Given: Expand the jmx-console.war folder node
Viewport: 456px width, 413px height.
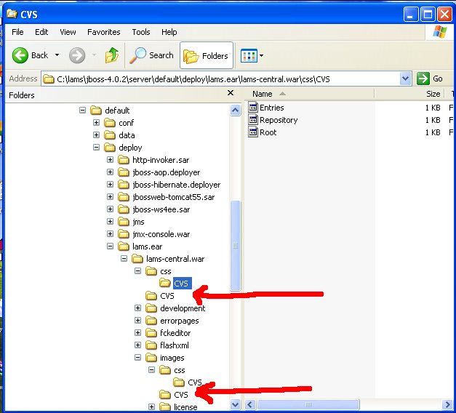Looking at the screenshot, I should tap(110, 234).
